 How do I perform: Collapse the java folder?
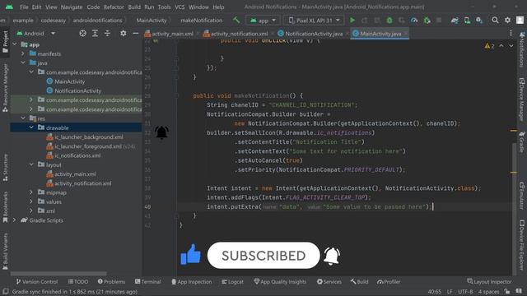click(22, 62)
